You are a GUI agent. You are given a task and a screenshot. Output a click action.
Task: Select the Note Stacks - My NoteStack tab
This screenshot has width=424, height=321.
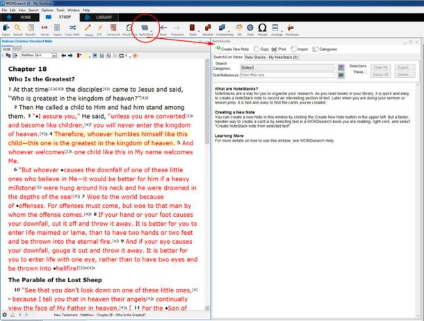tap(272, 57)
